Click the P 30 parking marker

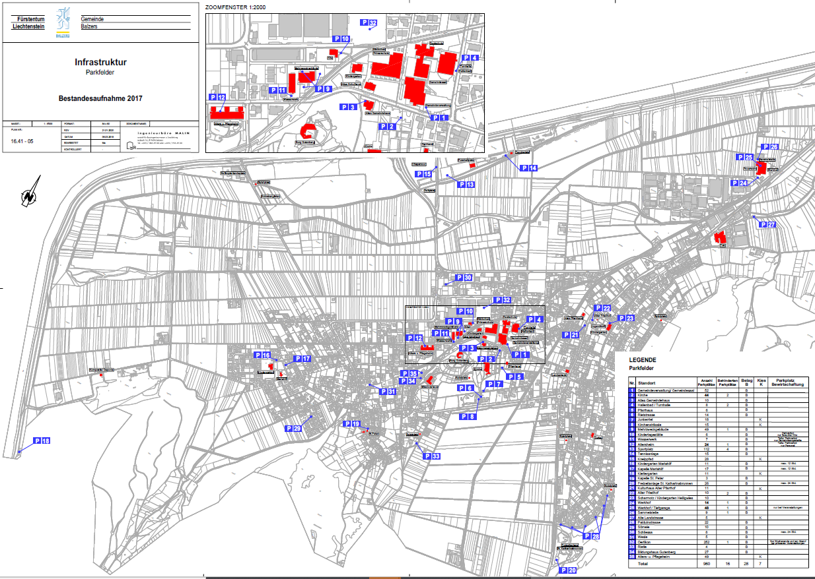pos(464,278)
